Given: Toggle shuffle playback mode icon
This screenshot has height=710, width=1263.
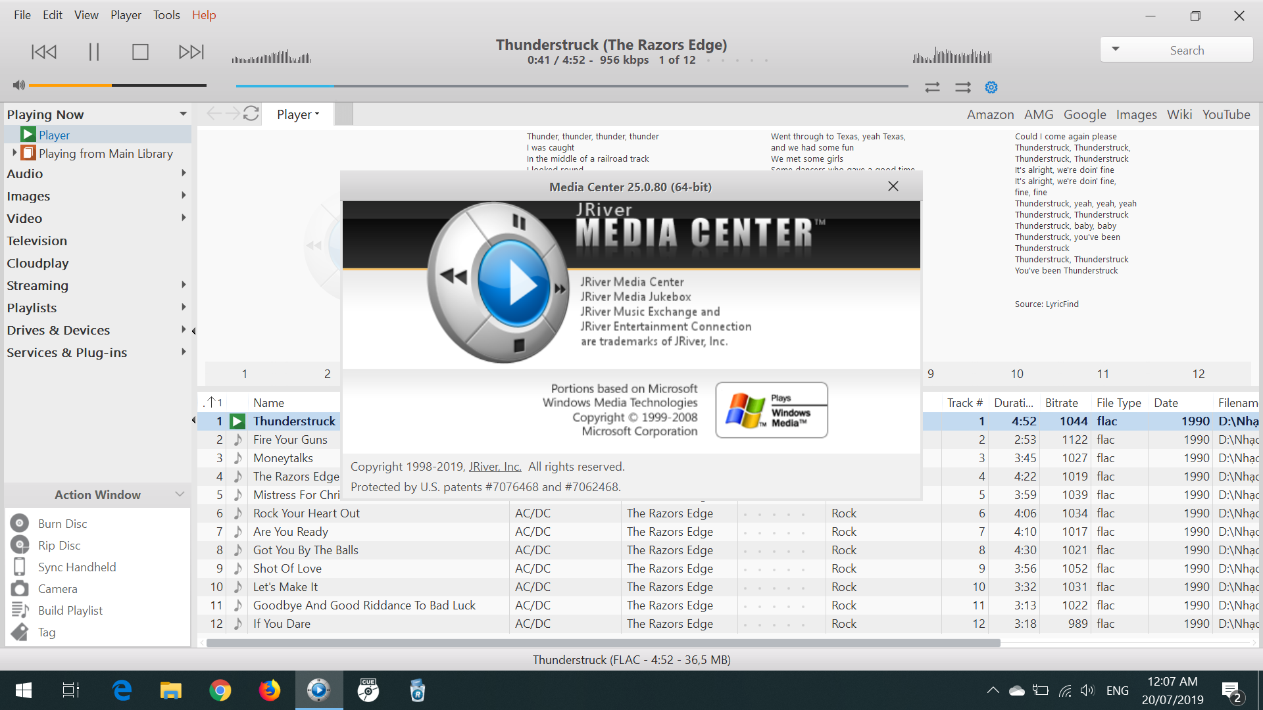Looking at the screenshot, I should 963,87.
